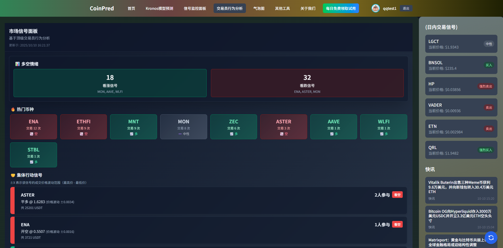Image resolution: width=503 pixels, height=248 pixels.
Task: Click the 退出 logout button
Action: pyautogui.click(x=406, y=8)
